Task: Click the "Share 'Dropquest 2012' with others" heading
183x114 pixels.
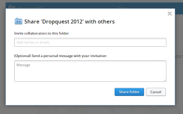Action: coord(69,22)
